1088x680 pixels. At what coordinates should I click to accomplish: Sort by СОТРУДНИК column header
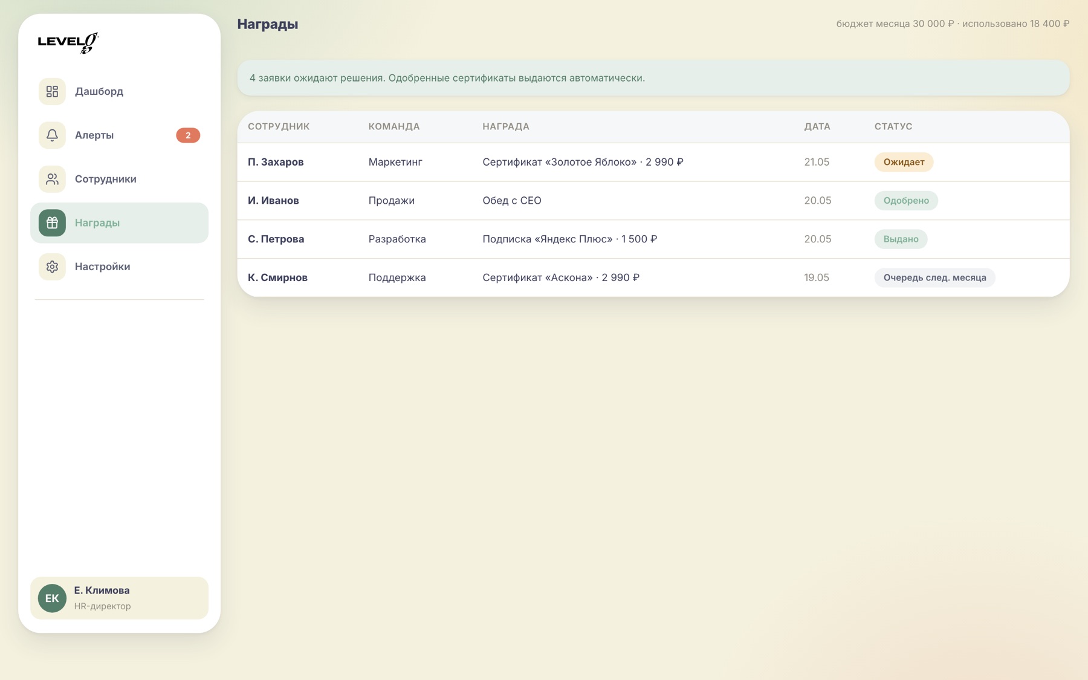coord(279,126)
